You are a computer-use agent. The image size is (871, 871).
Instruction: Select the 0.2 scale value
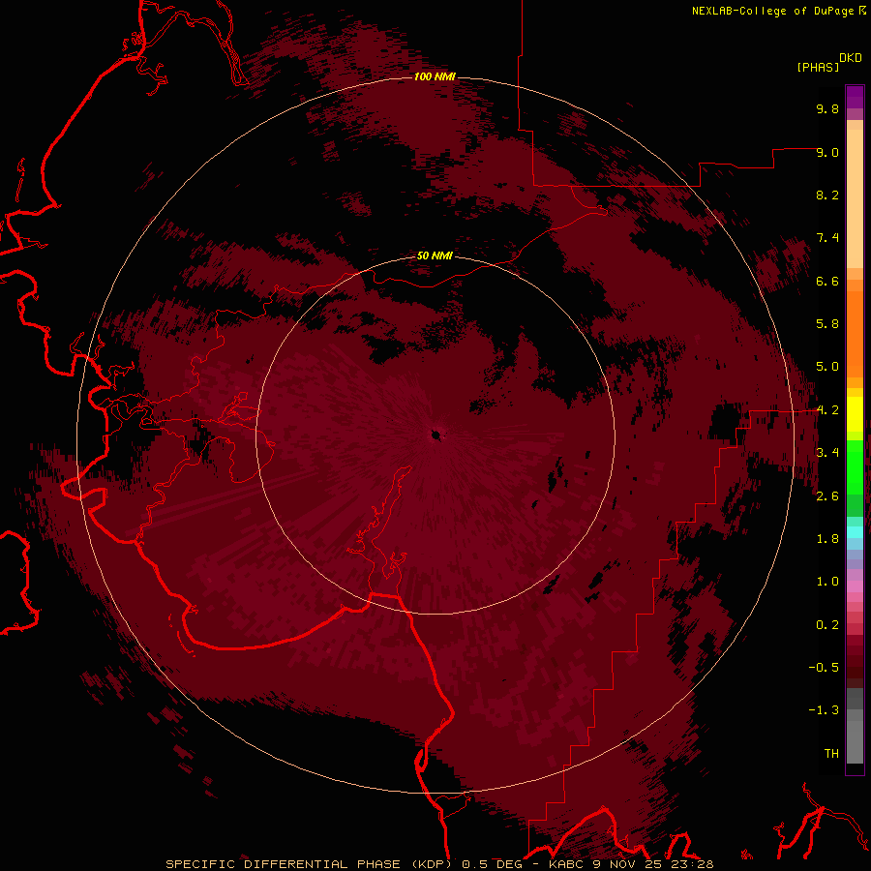[x=827, y=625]
